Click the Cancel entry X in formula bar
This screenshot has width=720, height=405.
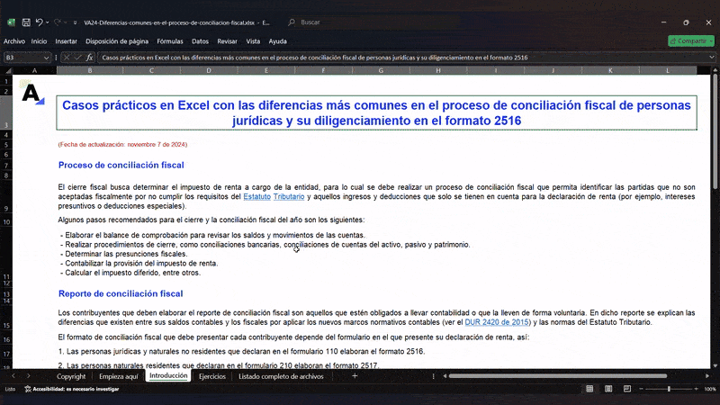coord(66,58)
